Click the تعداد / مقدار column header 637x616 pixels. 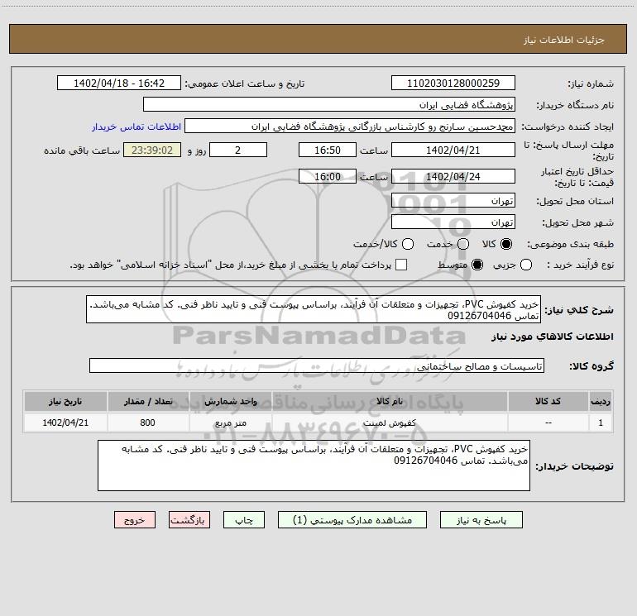point(148,401)
